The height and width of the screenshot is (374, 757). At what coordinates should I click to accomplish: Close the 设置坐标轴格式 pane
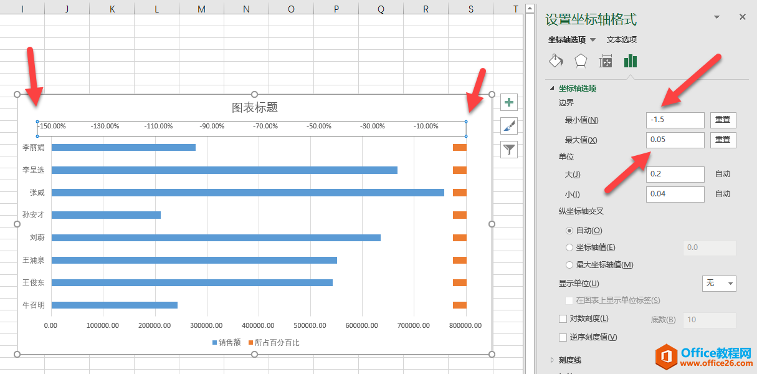click(x=743, y=17)
